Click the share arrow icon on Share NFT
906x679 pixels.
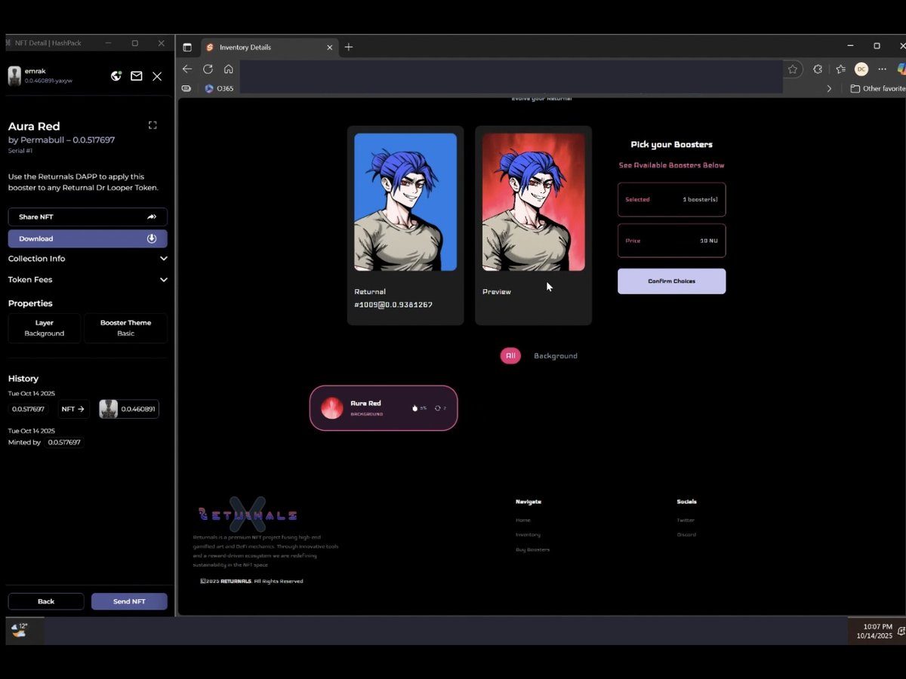[x=152, y=217]
